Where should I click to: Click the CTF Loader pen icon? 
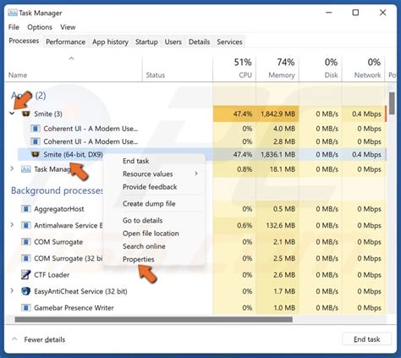pyautogui.click(x=25, y=274)
